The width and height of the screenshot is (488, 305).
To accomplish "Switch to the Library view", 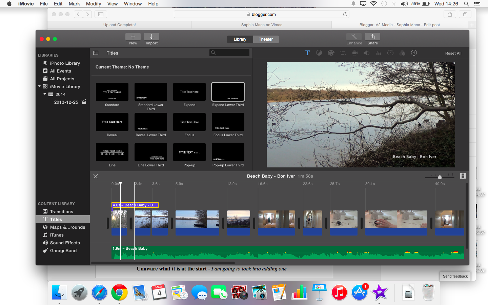I will 240,39.
